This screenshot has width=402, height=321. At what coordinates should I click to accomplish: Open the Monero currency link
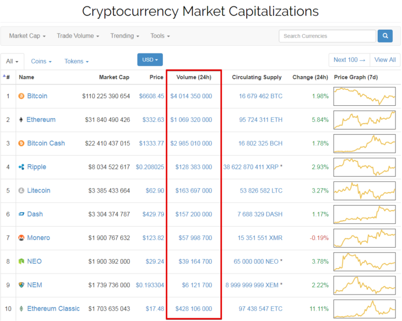[39, 238]
